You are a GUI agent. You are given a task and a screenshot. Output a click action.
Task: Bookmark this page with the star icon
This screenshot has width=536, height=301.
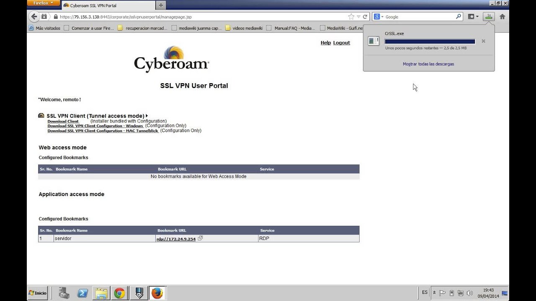(351, 17)
